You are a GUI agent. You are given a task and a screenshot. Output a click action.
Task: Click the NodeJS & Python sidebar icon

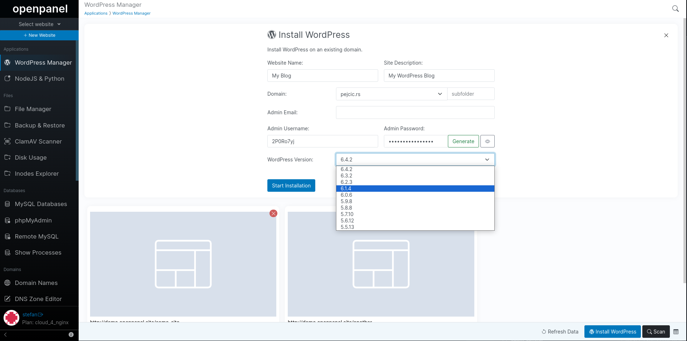7,78
